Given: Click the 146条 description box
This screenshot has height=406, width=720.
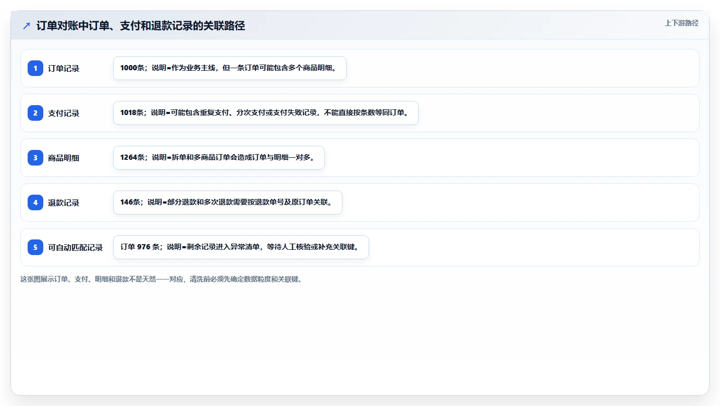Looking at the screenshot, I should click(228, 202).
